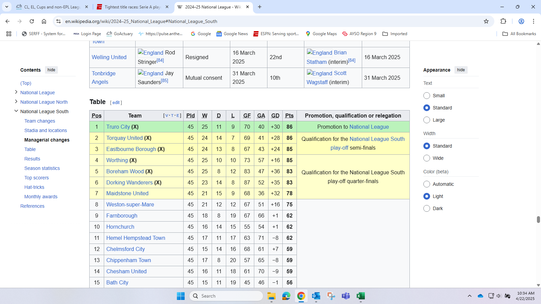Click the scroll down arrow on scrollbar
The image size is (541, 304).
coord(538,285)
